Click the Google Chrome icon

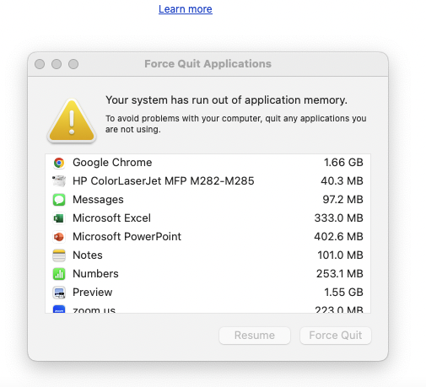59,163
